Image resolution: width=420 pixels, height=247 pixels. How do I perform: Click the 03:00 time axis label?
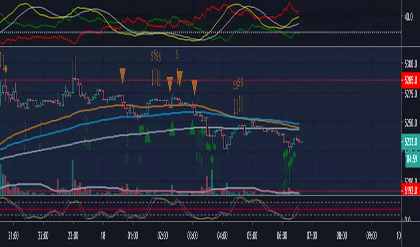coord(192,236)
